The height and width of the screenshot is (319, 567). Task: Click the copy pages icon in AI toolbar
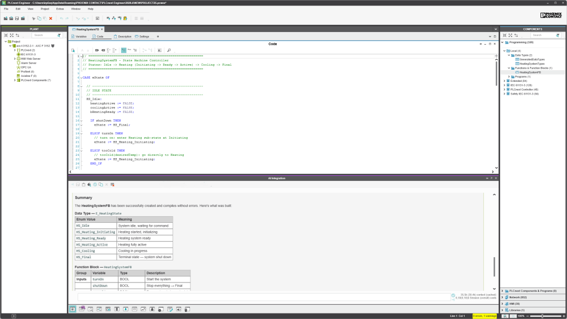pyautogui.click(x=101, y=185)
